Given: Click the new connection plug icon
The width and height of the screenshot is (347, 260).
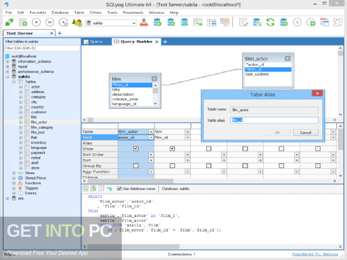Looking at the screenshot, I should coord(9,23).
